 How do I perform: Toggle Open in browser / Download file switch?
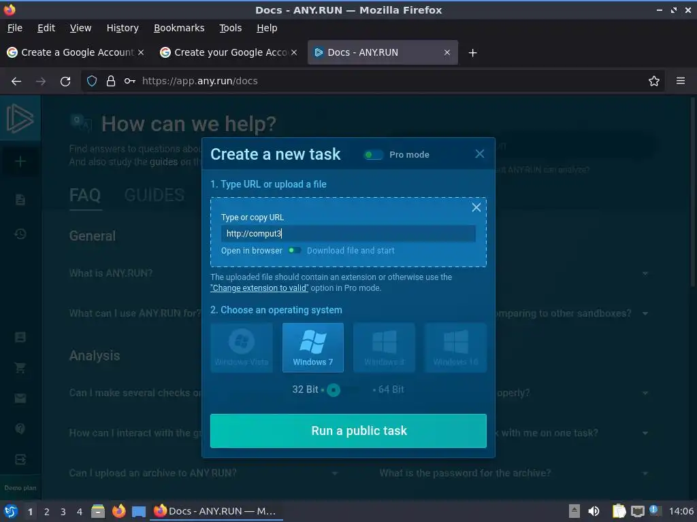294,250
